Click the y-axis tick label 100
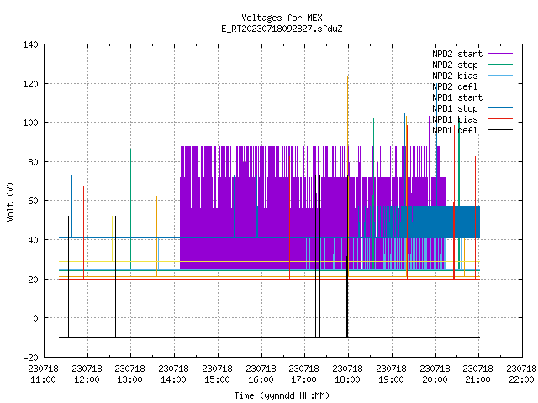 pyautogui.click(x=30, y=123)
